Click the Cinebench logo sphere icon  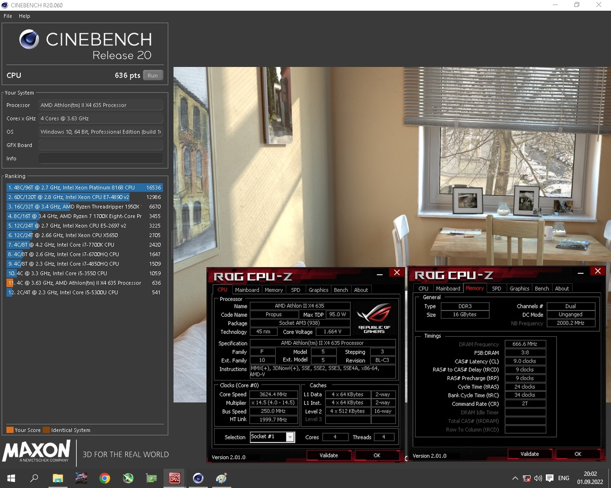pos(29,39)
